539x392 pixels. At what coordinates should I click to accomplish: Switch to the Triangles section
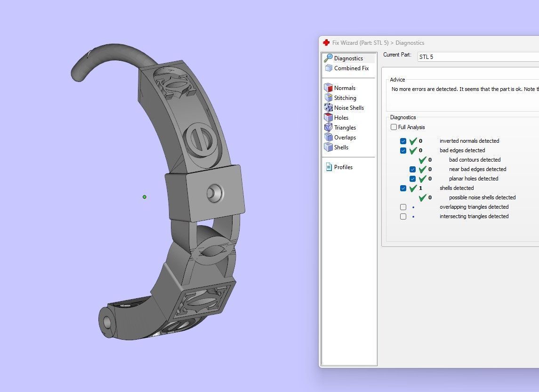click(x=345, y=127)
